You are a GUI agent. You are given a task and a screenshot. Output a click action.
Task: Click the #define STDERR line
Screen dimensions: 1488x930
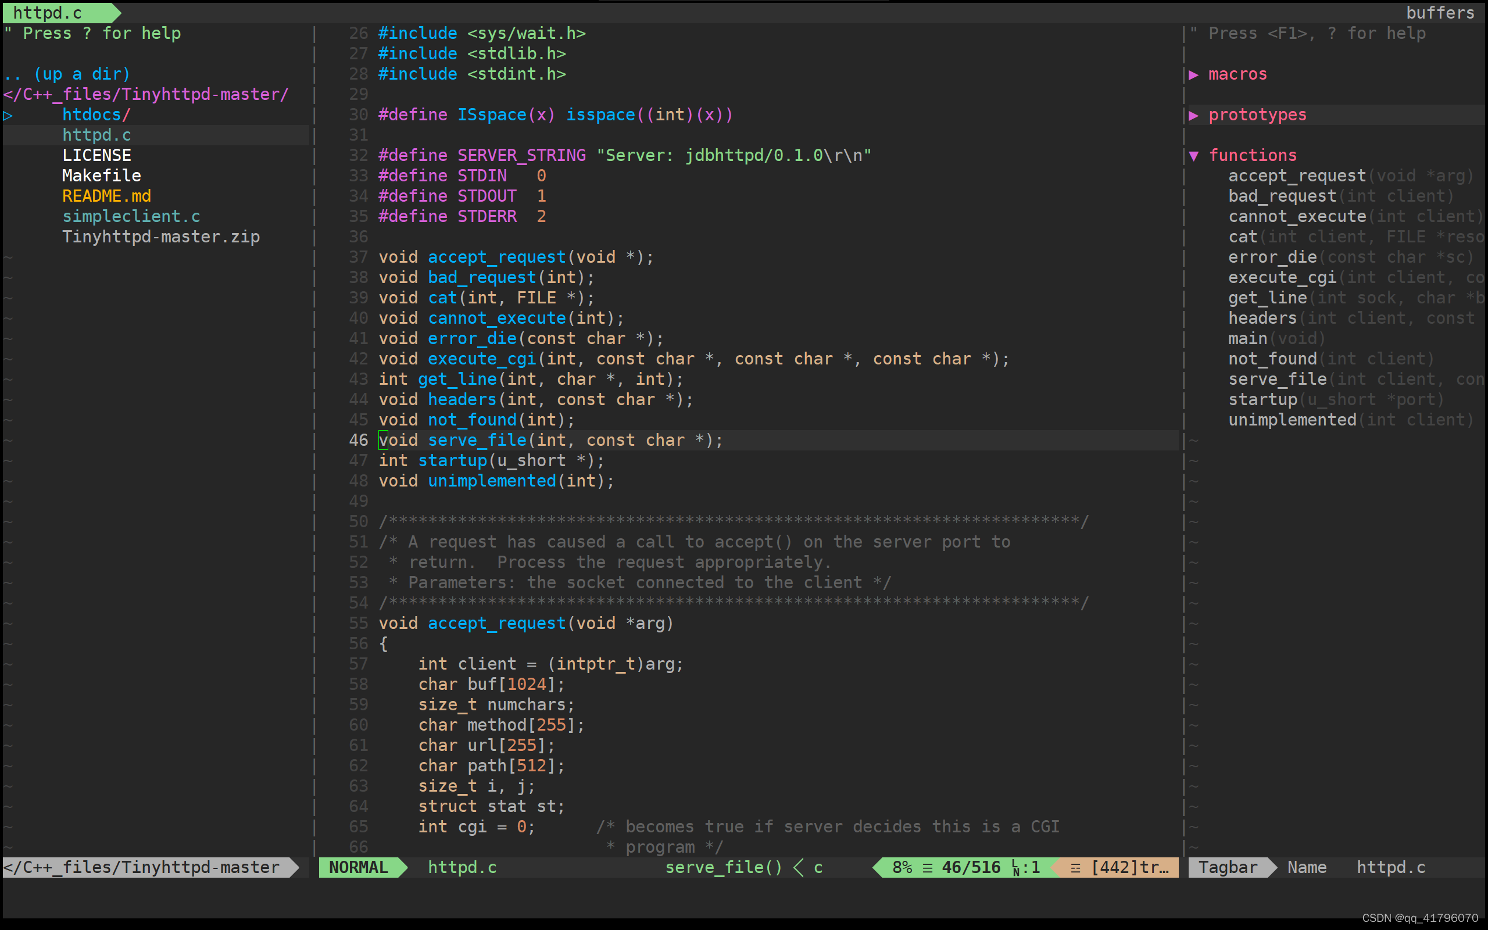point(462,216)
